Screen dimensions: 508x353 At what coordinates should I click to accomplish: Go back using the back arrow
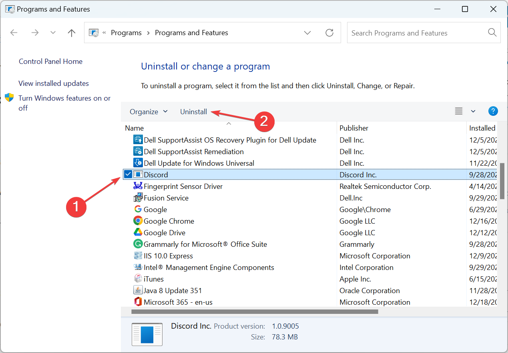14,33
